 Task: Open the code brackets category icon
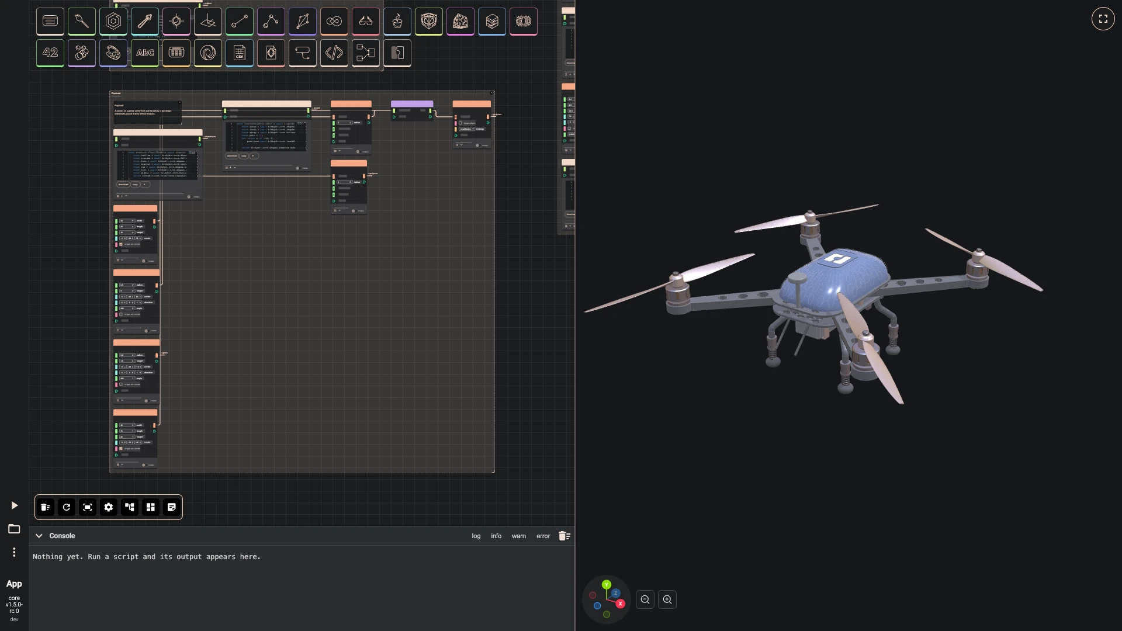[334, 53]
